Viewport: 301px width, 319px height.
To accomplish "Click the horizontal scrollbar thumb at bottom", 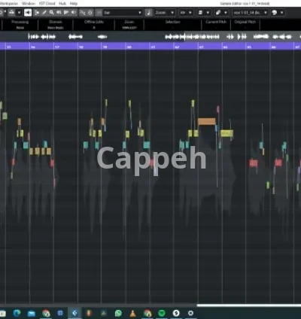I will tap(249, 305).
